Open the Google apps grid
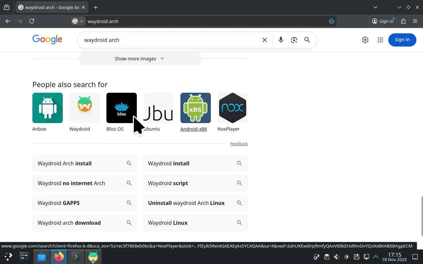Image resolution: width=423 pixels, height=264 pixels. click(x=380, y=40)
